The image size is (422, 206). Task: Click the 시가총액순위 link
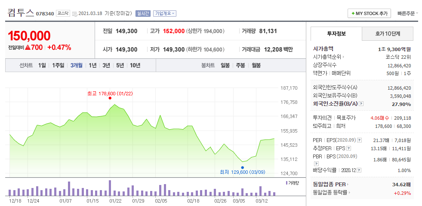327,57
